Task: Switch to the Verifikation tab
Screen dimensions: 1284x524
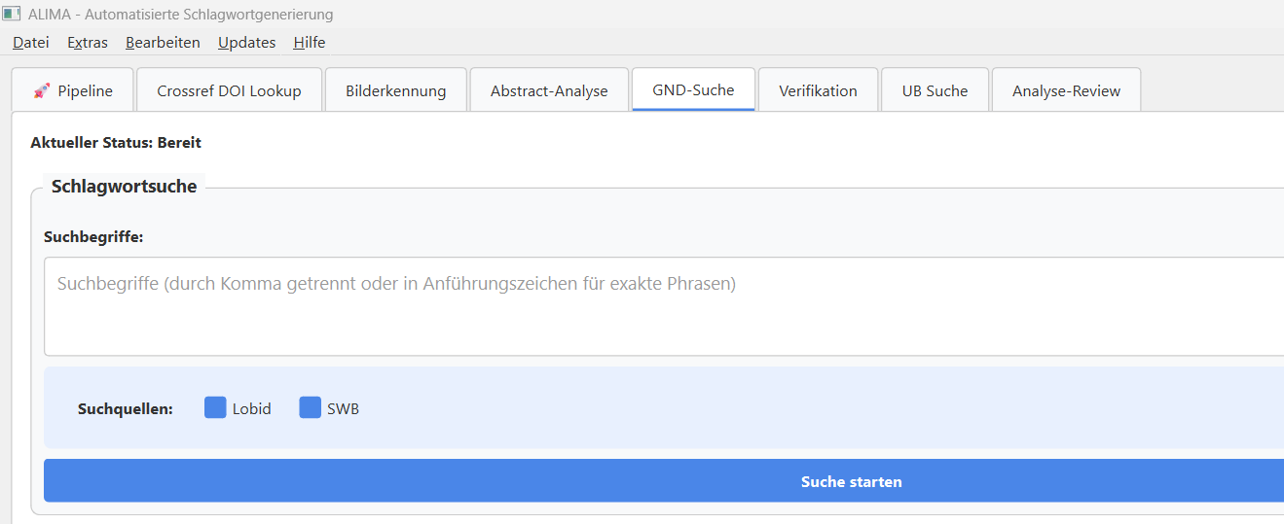Action: point(818,90)
